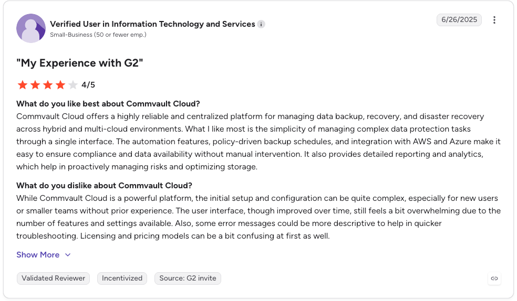
Task: Copy the review link via chain icon
Action: 494,278
